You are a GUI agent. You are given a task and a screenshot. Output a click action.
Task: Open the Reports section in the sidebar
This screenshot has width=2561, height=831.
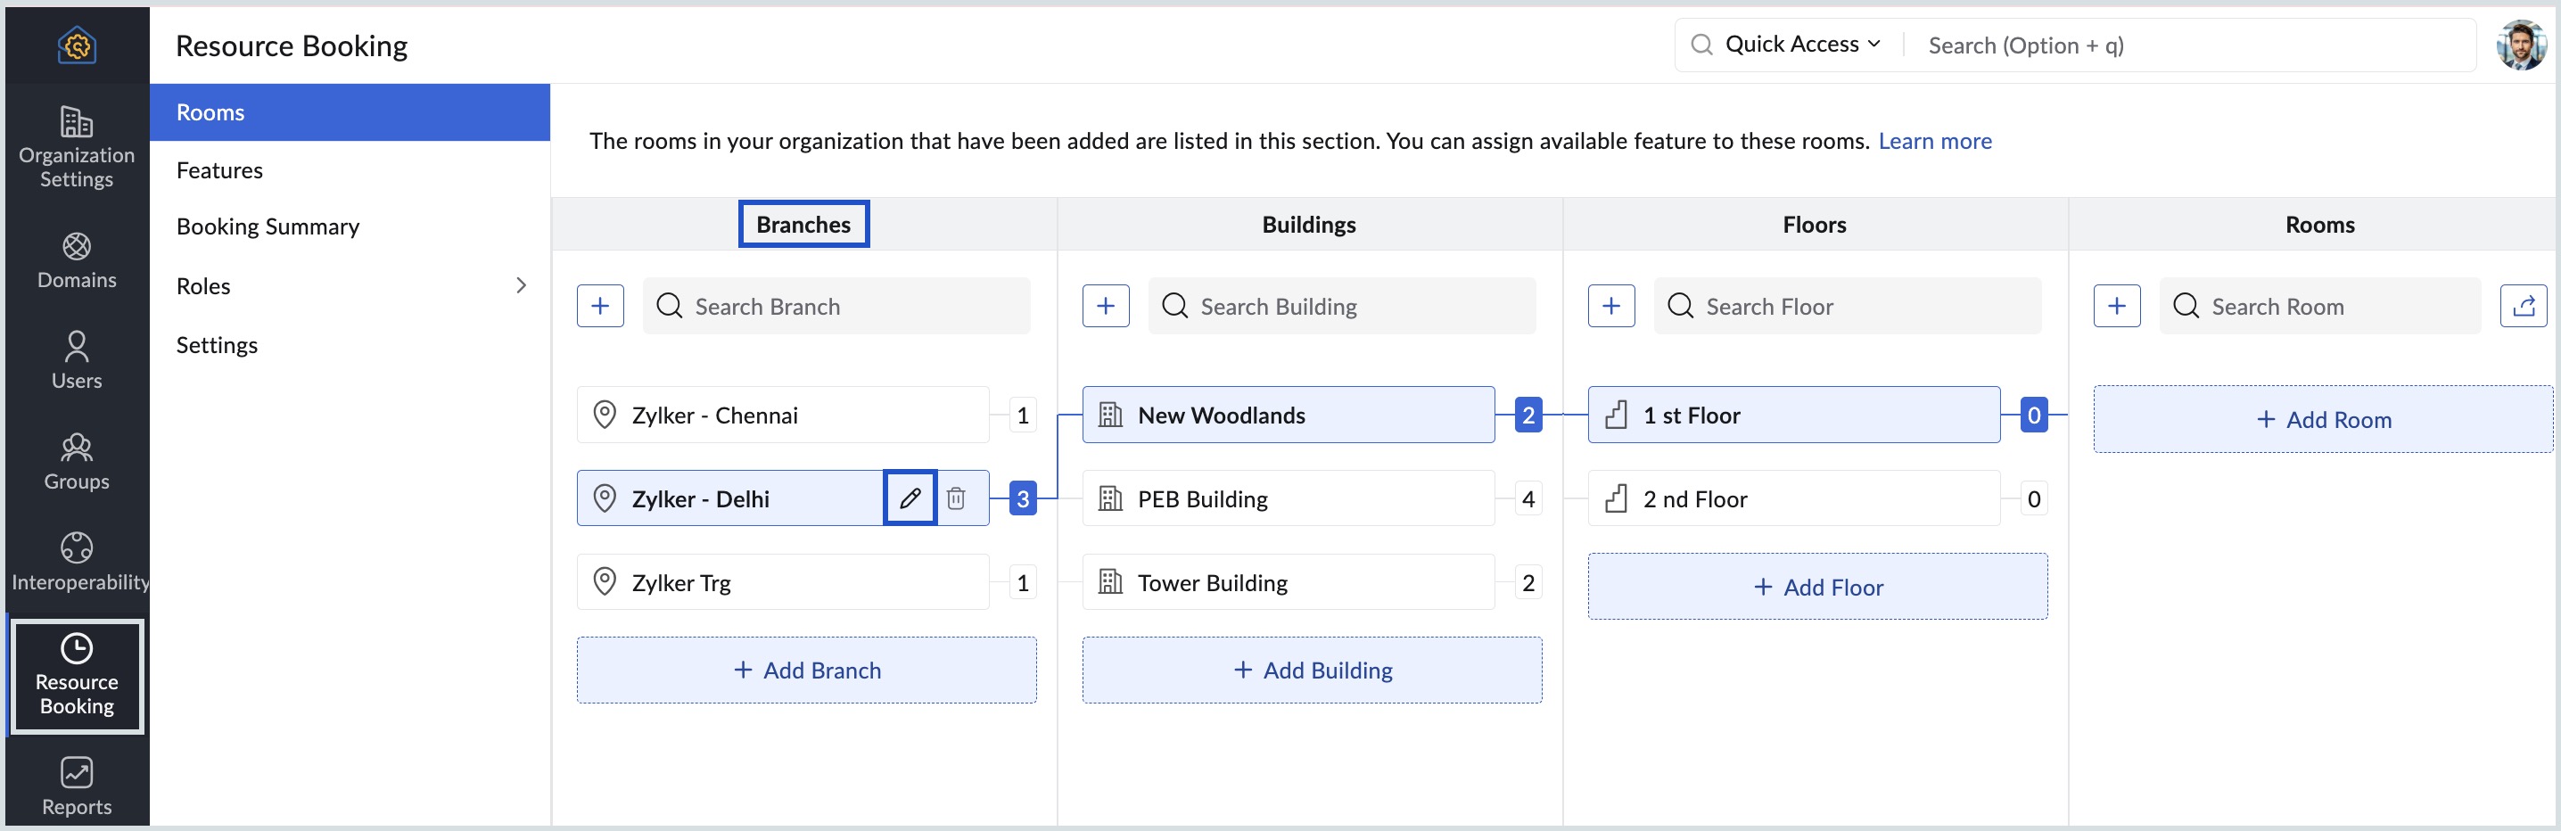click(x=77, y=786)
